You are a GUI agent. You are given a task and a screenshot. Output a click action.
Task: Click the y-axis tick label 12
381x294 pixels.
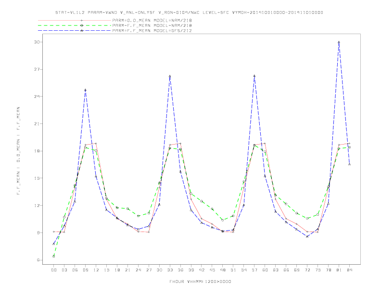coord(37,206)
